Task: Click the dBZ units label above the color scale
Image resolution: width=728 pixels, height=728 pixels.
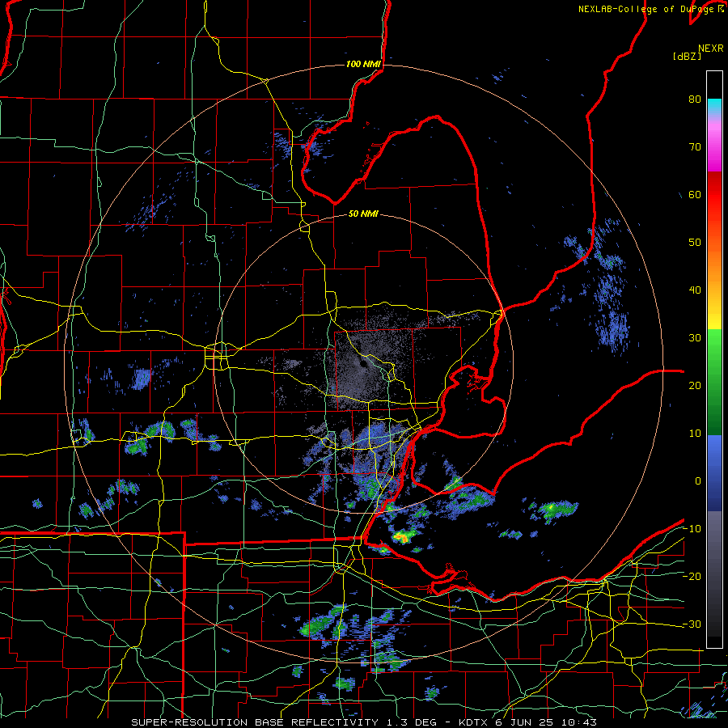Action: click(x=687, y=56)
